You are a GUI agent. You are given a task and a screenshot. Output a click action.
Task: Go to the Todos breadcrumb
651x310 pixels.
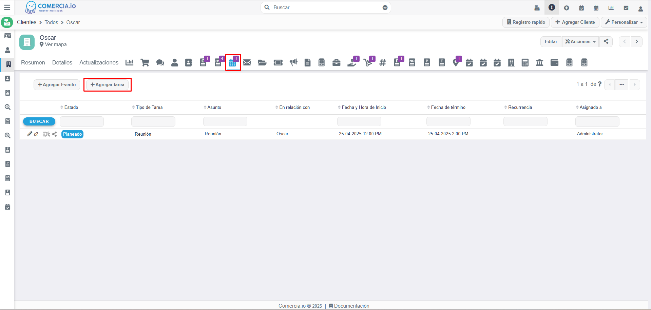[51, 22]
